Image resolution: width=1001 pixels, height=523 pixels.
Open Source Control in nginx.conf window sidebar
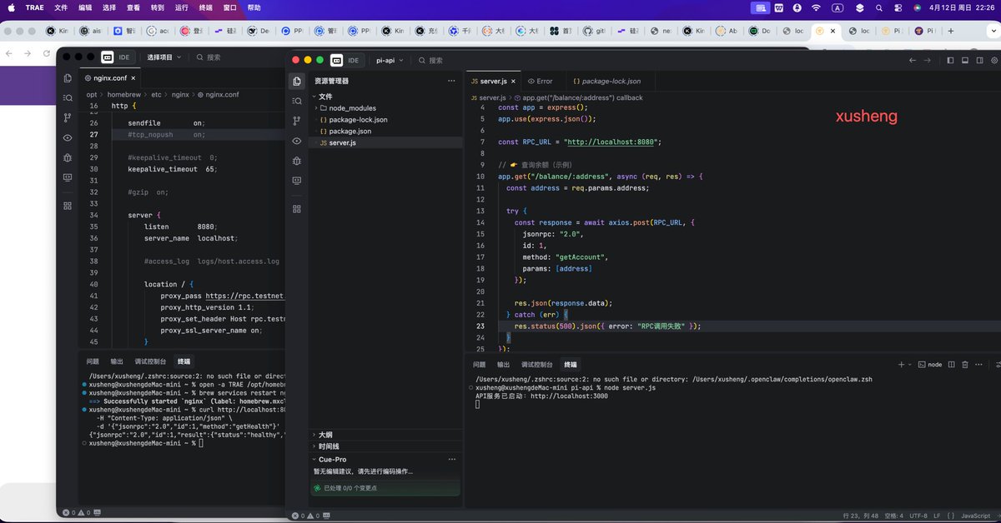coord(68,117)
